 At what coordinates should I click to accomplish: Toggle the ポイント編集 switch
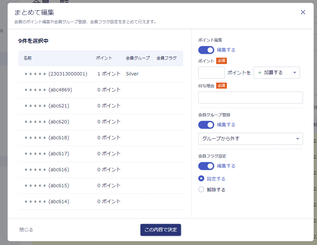pos(206,50)
